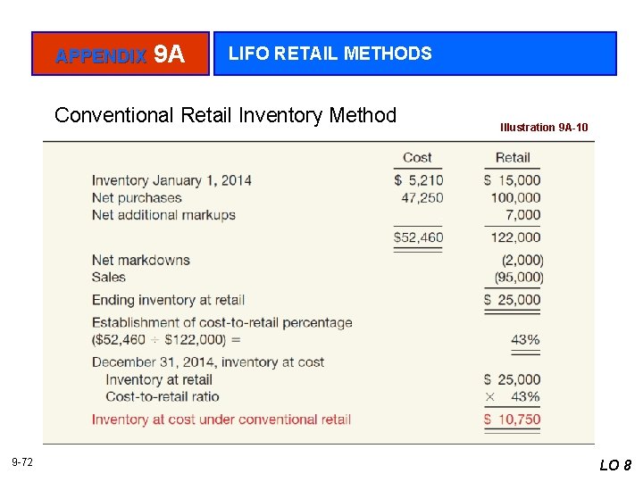The height and width of the screenshot is (482, 643).
Task: Click the 122,000 retail total
Action: pos(515,237)
